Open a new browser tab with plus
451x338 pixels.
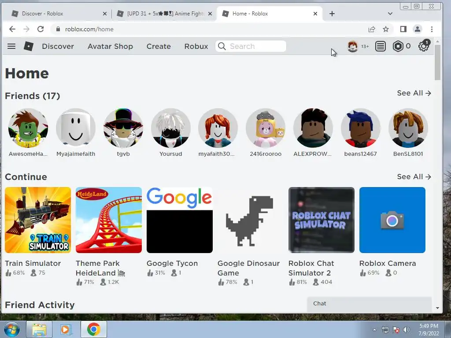tap(332, 14)
